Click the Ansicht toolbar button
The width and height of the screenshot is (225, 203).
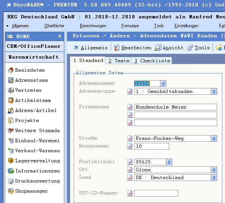click(169, 48)
